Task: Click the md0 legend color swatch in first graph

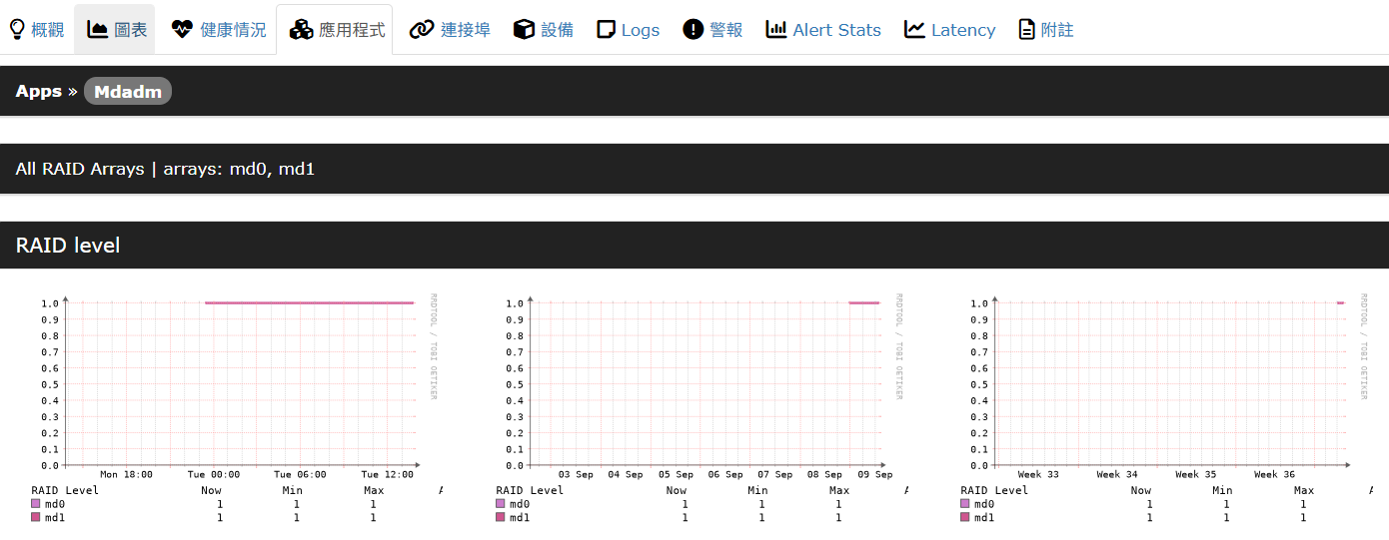Action: (x=37, y=504)
